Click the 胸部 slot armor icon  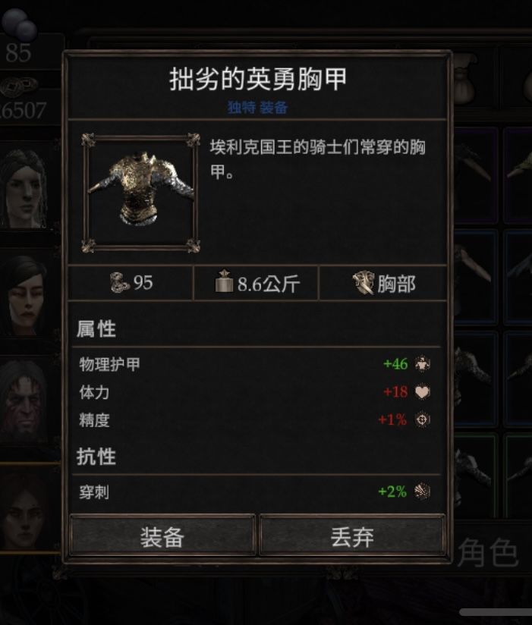(364, 283)
